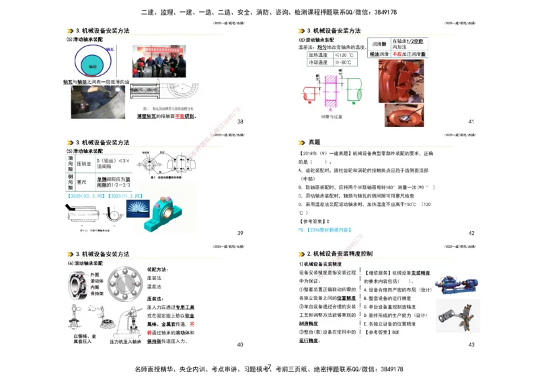Select the sentence 薄壁轴瓦的接触面不宜研刮
538x380 pixels.
pyautogui.click(x=167, y=116)
